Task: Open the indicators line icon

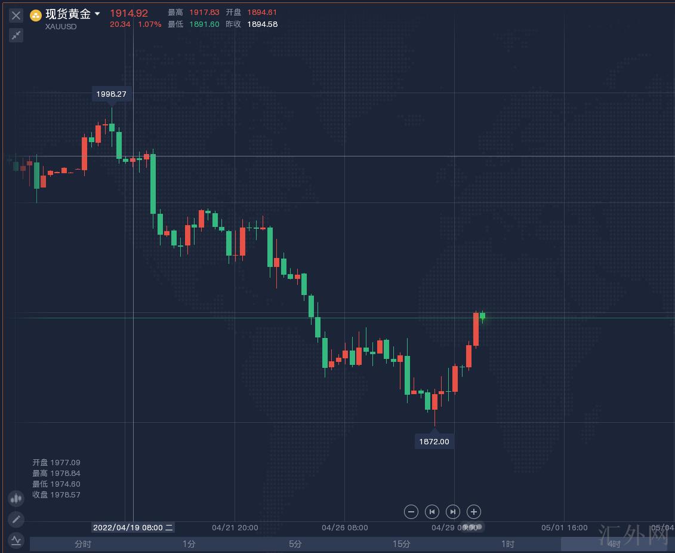Action: point(16,540)
